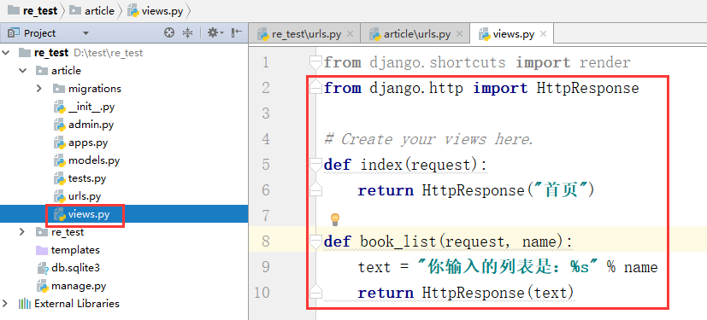The image size is (707, 320).
Task: Fold the imports block at line 1
Action: [x=316, y=61]
